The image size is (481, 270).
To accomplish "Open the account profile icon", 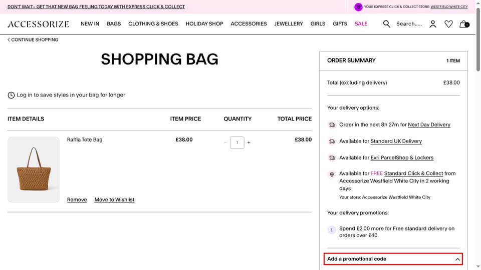I will 433,24.
